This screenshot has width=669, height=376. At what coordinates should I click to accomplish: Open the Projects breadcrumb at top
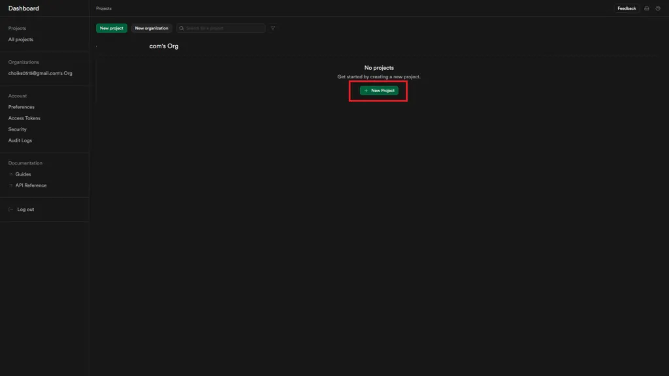103,8
